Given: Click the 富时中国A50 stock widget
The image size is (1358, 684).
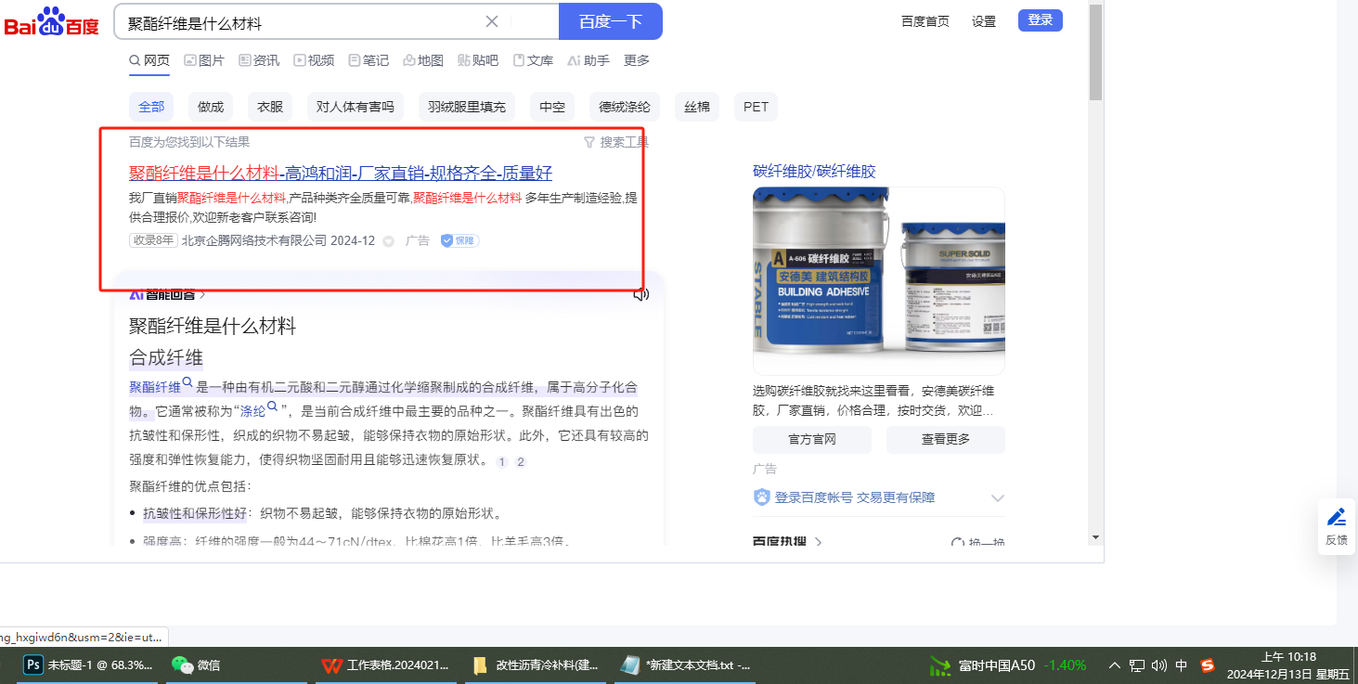Looking at the screenshot, I should click(x=1009, y=665).
